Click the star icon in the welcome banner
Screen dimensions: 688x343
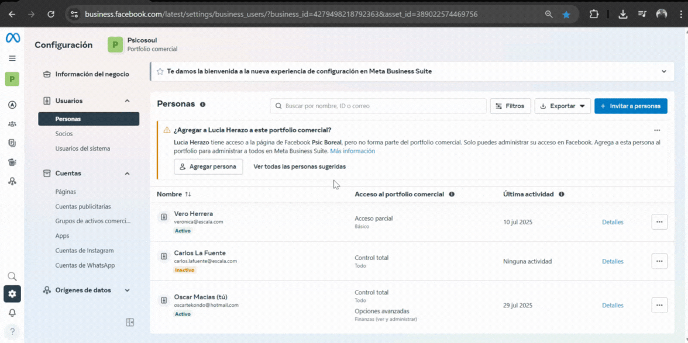[160, 71]
